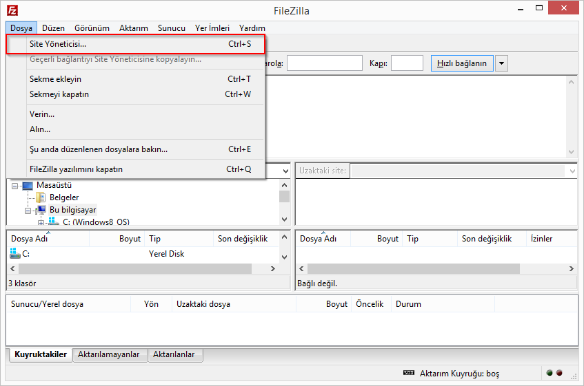Click remote file list horizontal scrollbar right arrow
The height and width of the screenshot is (386, 584).
point(572,268)
